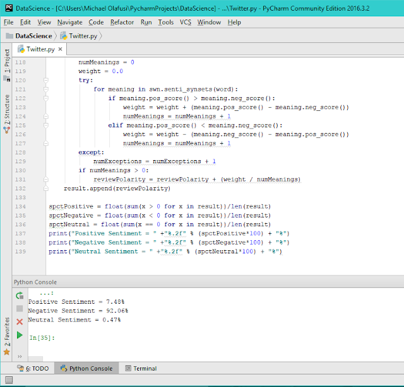This screenshot has width=404, height=387.
Task: Open the View menu
Action: [44, 23]
